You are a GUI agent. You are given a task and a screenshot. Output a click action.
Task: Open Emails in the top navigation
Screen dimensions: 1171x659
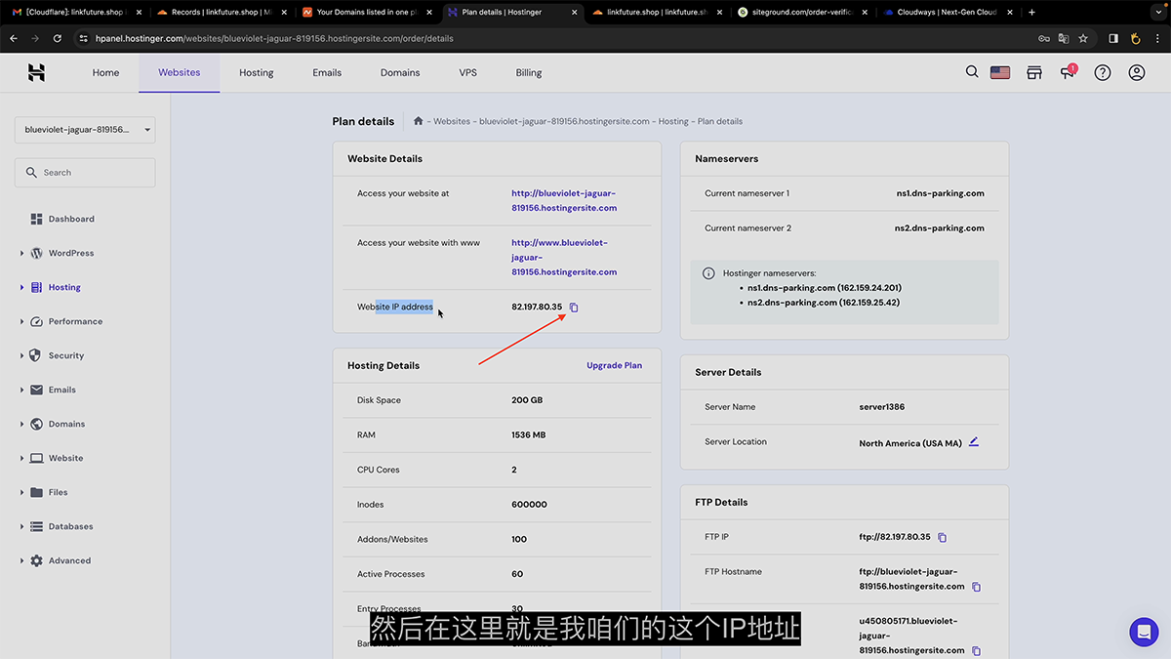[327, 72]
